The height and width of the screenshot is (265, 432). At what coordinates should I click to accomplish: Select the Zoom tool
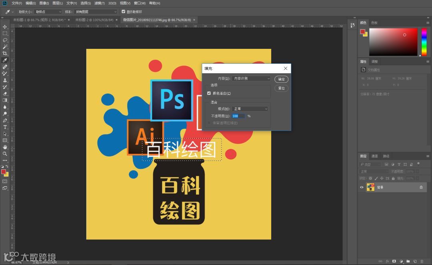[5, 154]
